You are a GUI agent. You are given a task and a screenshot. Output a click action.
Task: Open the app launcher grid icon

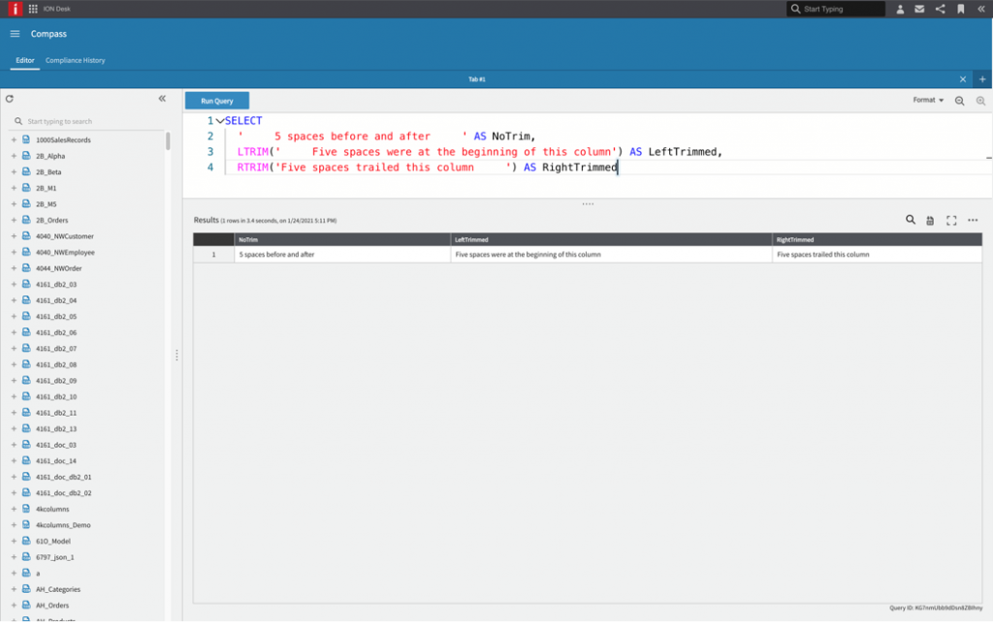coord(34,9)
